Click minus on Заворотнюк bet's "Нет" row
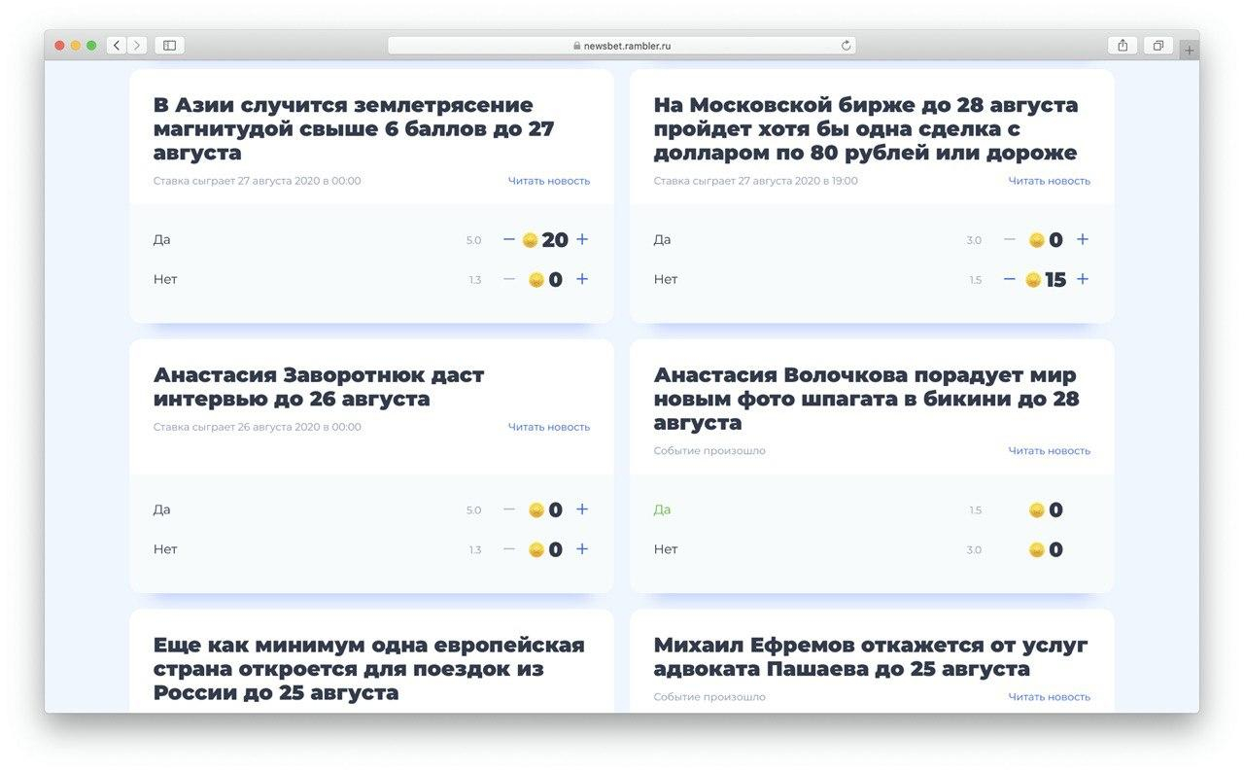1244x772 pixels. [509, 549]
